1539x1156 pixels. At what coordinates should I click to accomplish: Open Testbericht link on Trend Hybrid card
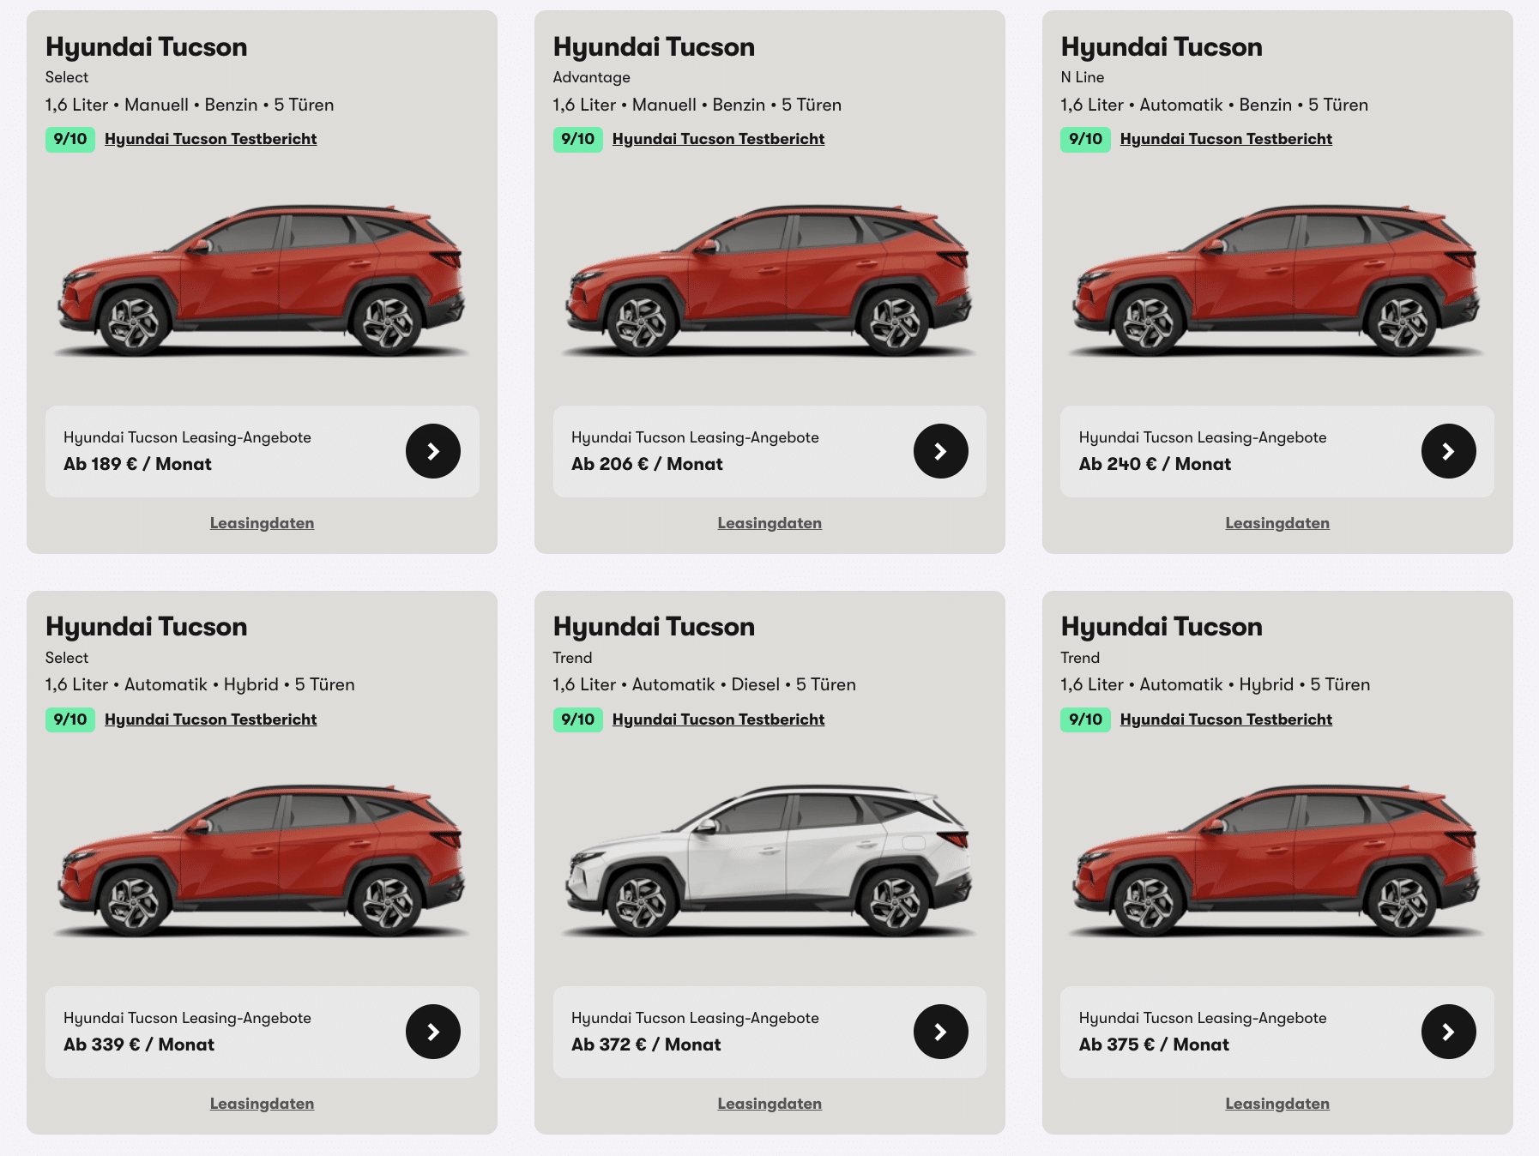(1226, 719)
